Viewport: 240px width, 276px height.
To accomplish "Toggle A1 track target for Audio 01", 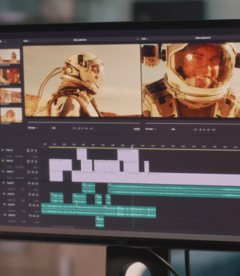I will tap(4, 183).
